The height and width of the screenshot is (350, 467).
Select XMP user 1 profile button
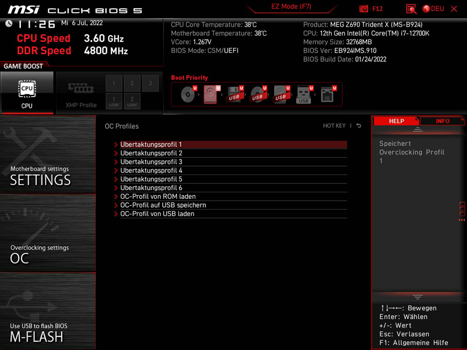[x=114, y=101]
